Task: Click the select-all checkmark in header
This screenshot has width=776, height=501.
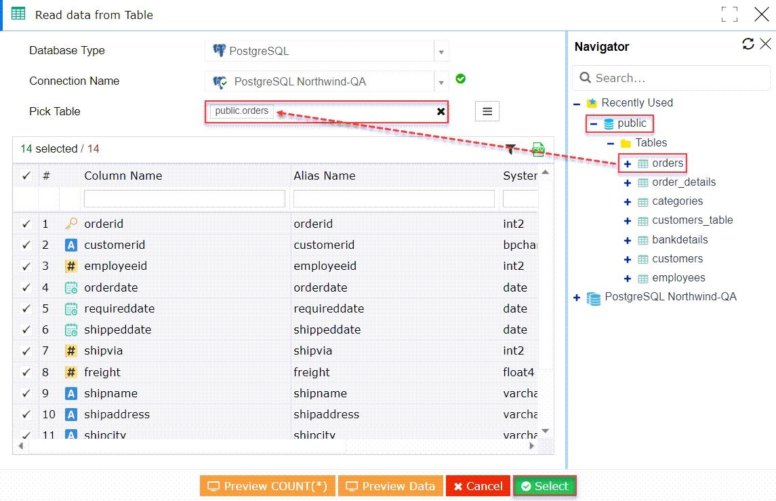Action: click(26, 175)
